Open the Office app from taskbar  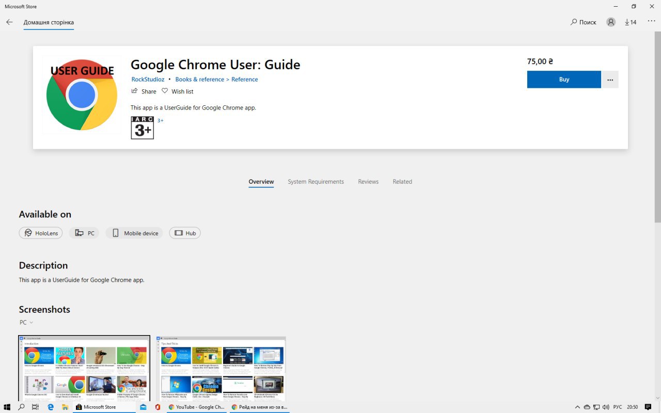158,407
